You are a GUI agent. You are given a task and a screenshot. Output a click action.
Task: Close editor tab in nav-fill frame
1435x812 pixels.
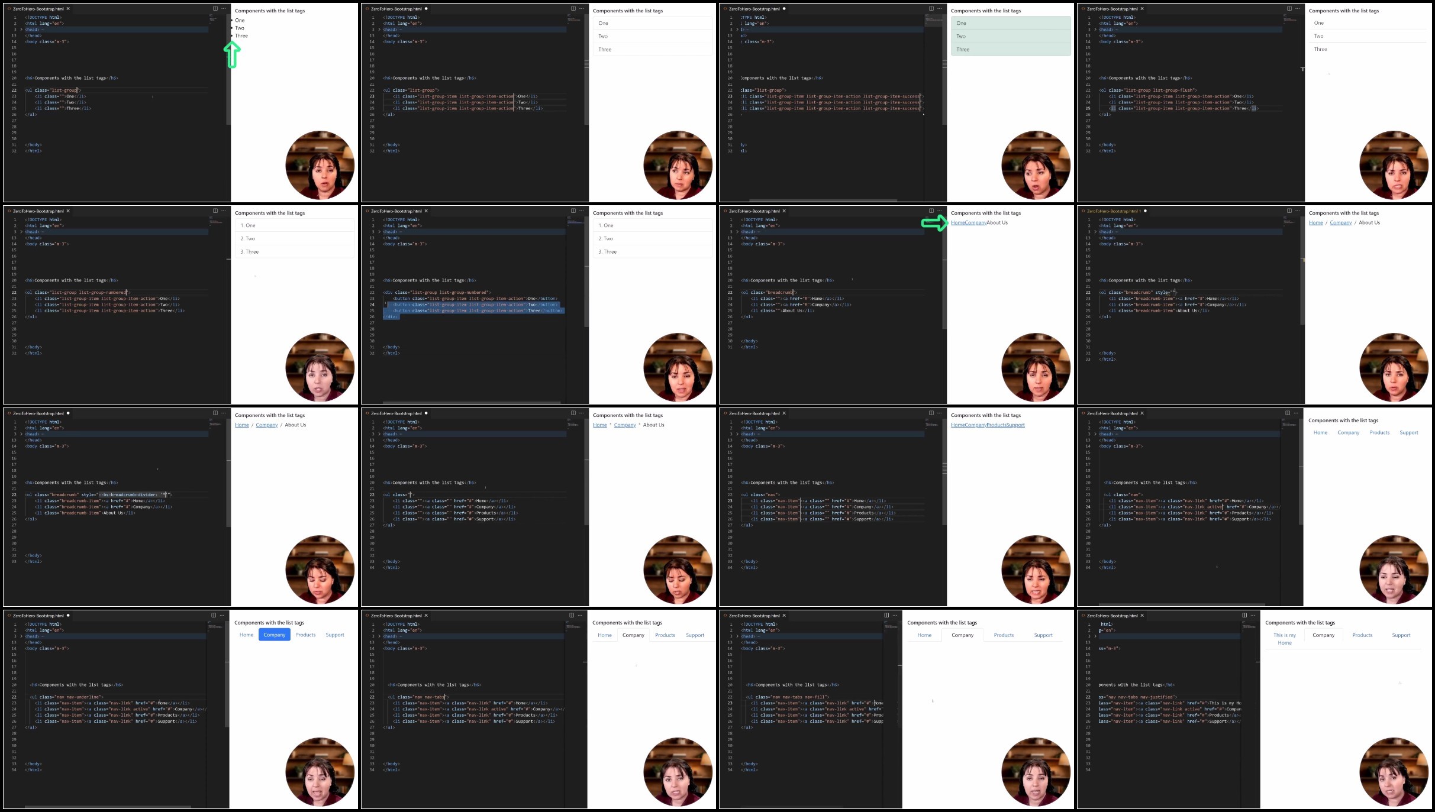click(x=784, y=616)
